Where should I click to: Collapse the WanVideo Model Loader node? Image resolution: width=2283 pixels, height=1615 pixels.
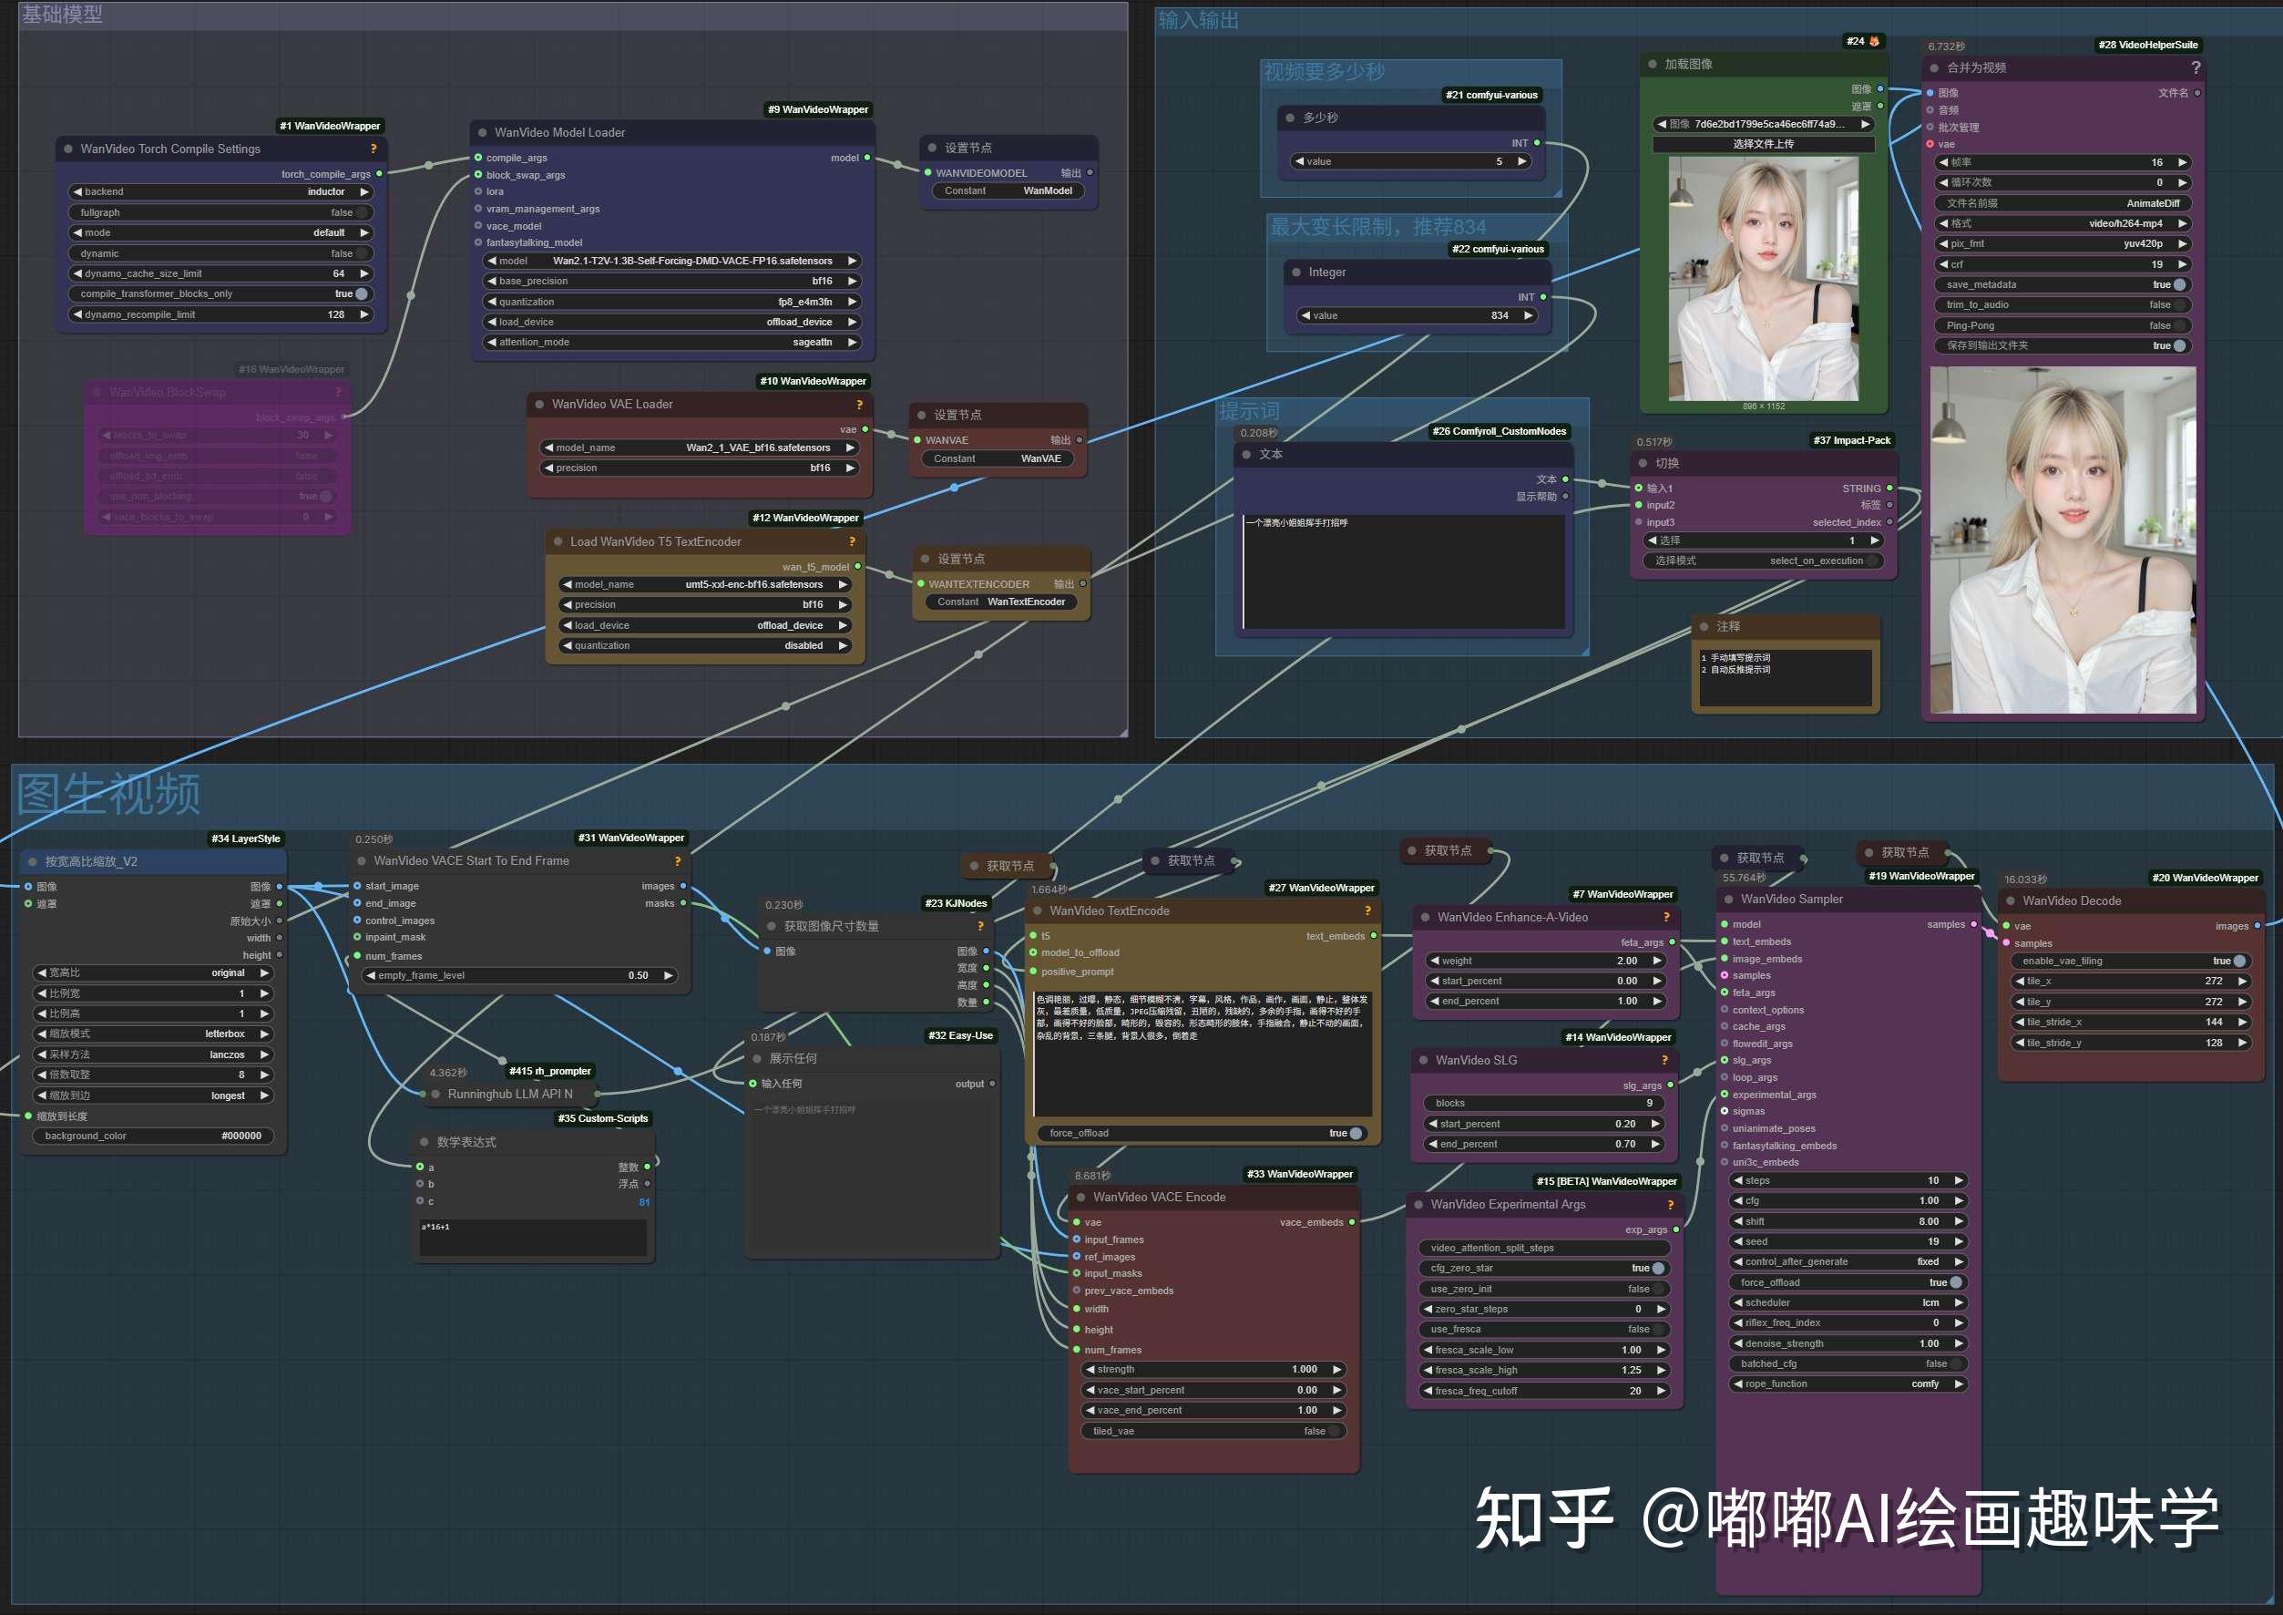click(485, 131)
